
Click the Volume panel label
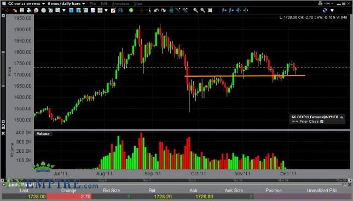43,134
